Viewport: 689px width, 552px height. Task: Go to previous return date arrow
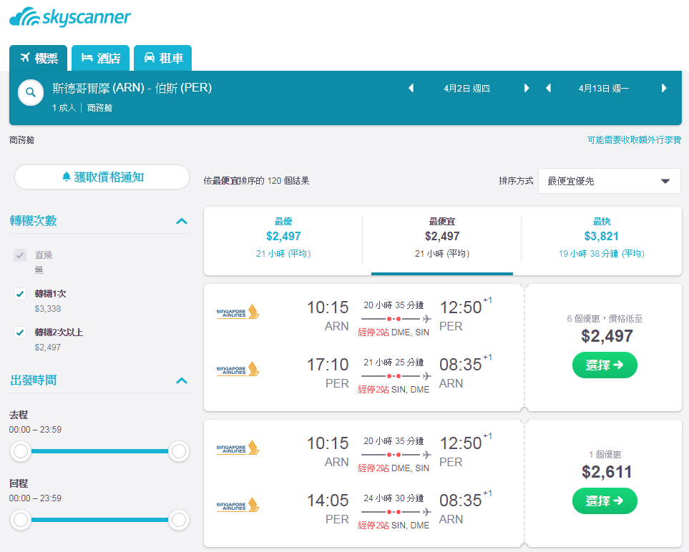[x=548, y=88]
